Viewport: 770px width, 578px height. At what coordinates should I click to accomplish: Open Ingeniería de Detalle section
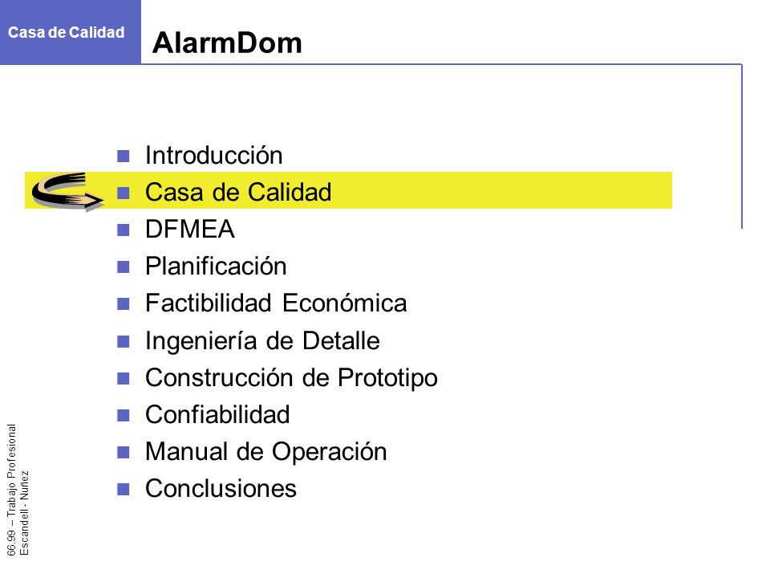[x=263, y=341]
